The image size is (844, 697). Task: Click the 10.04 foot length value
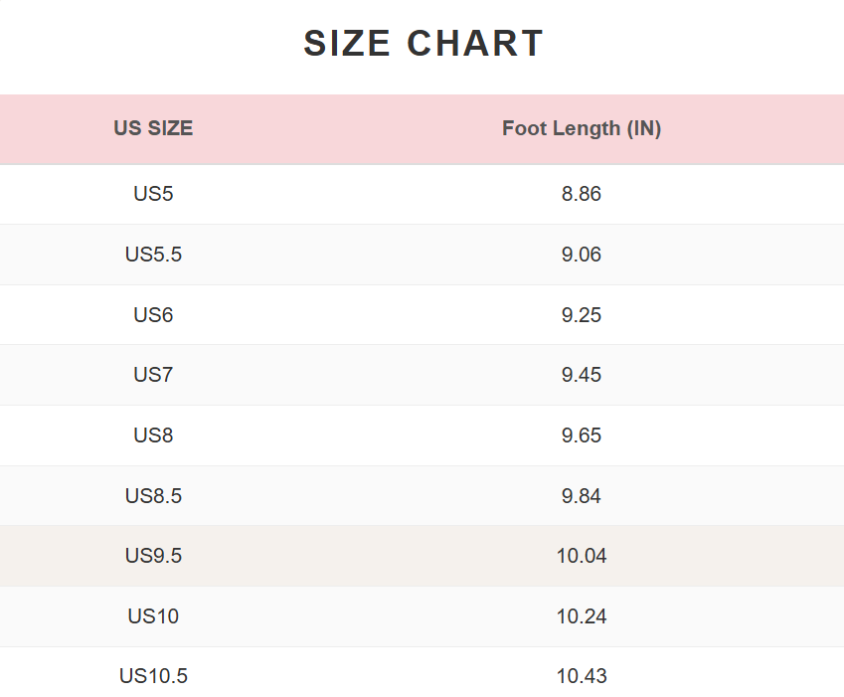(x=582, y=556)
